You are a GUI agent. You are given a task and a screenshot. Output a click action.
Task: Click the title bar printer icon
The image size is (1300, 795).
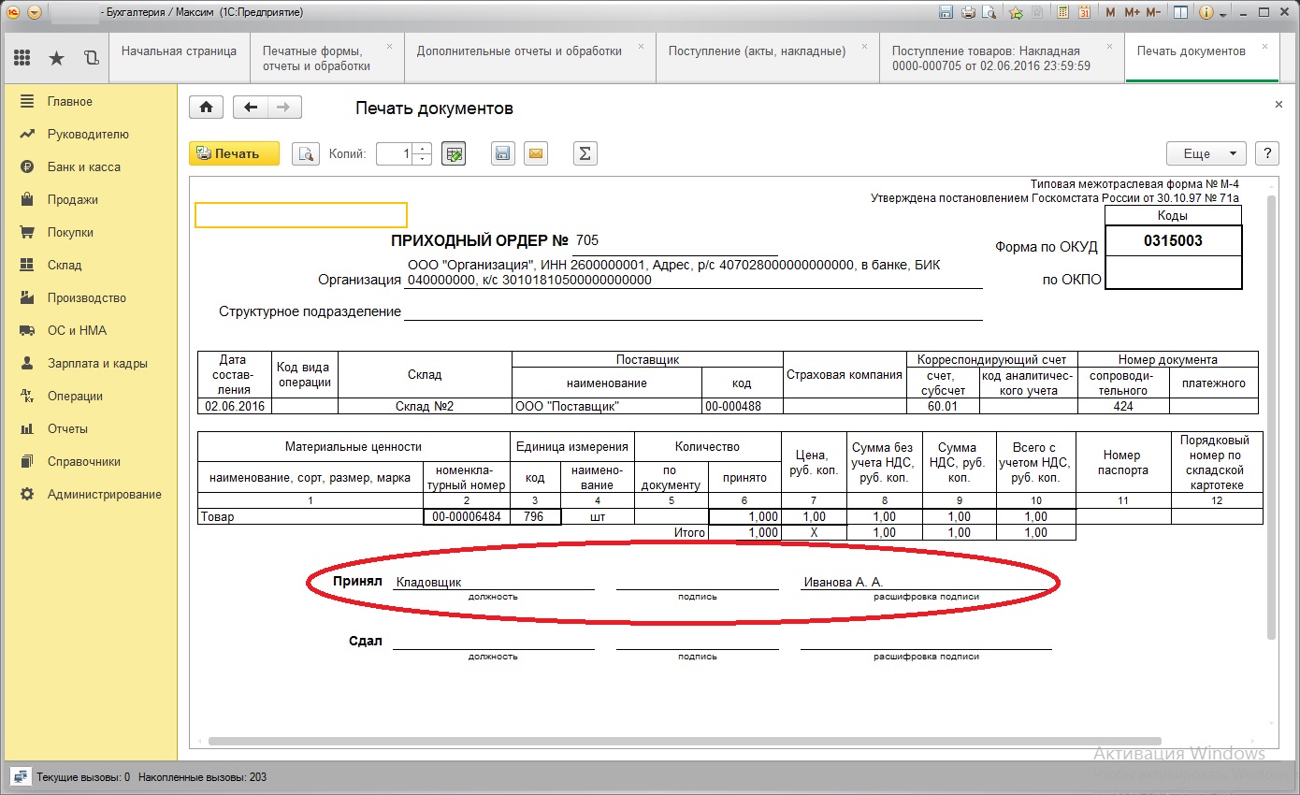pyautogui.click(x=968, y=12)
